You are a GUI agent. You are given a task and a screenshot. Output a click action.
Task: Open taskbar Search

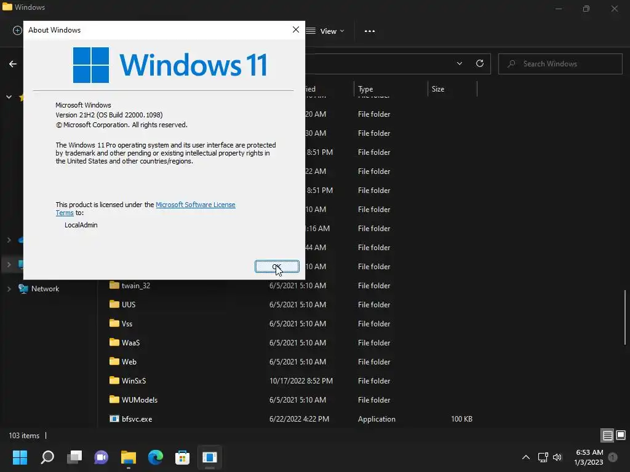(x=47, y=457)
